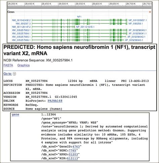This screenshot has height=163, width=159.
Task: Click protein label XP_005258041.1
Action: tap(138, 34)
